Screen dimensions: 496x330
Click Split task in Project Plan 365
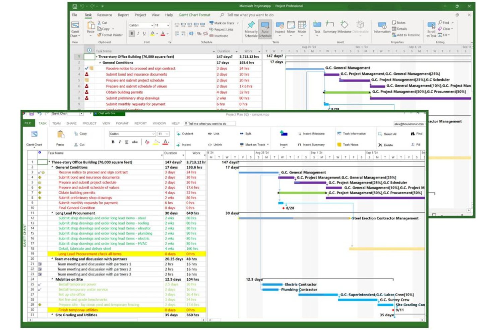(246, 134)
